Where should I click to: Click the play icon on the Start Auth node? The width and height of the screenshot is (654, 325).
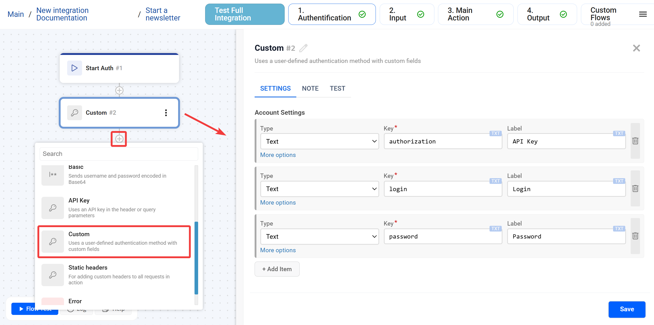(74, 68)
